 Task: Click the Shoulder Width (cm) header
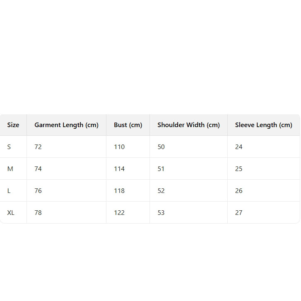188,125
